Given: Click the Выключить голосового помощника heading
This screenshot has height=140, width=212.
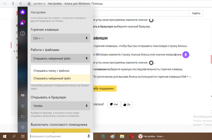Looking at the screenshot, I should point(59,125).
